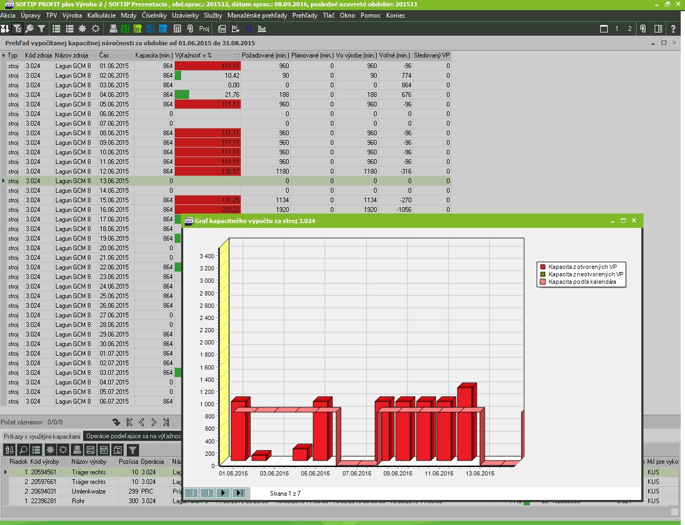Open the Manažérske prehľady menu
This screenshot has width=685, height=525.
coord(257,15)
